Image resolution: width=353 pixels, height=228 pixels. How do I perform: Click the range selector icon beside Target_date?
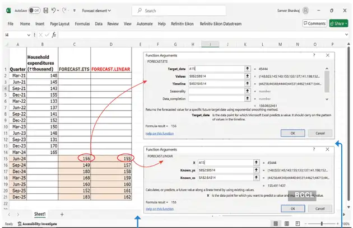247,68
